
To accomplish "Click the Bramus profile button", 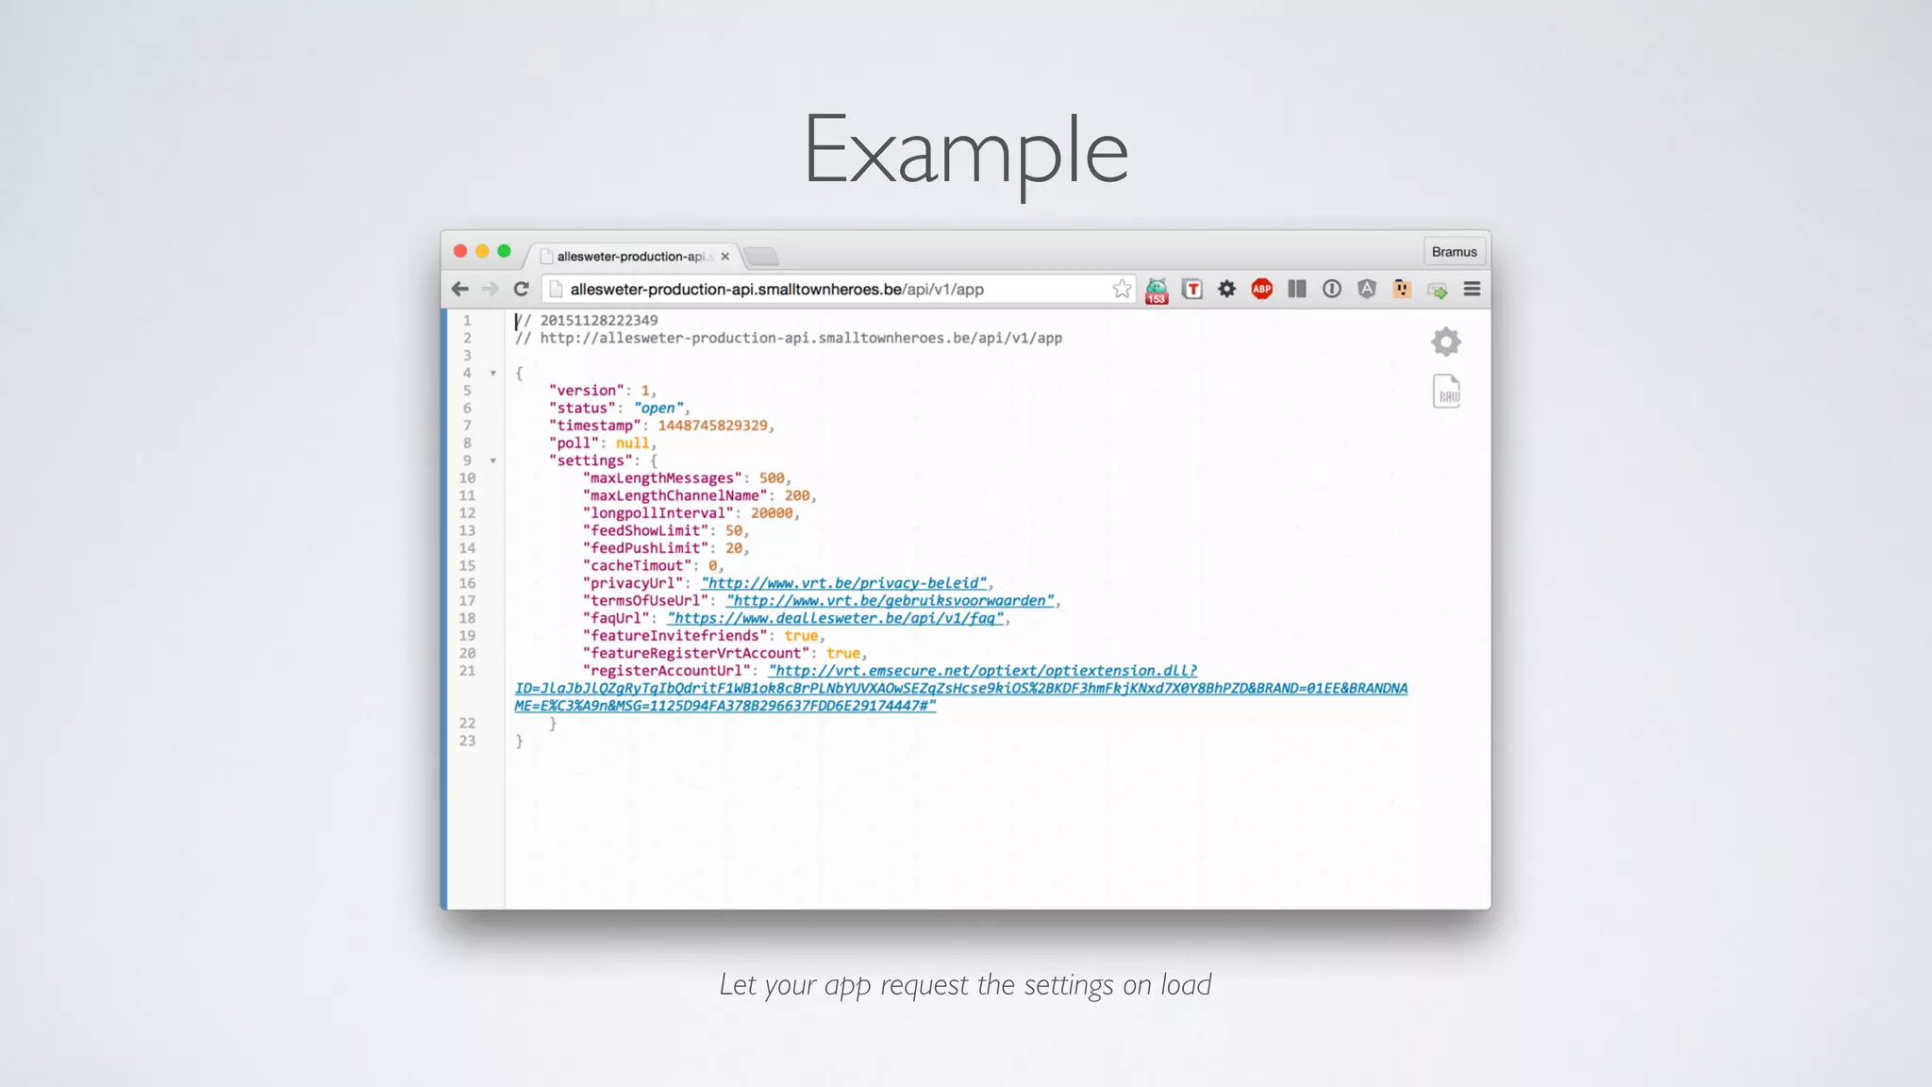I will (x=1454, y=252).
